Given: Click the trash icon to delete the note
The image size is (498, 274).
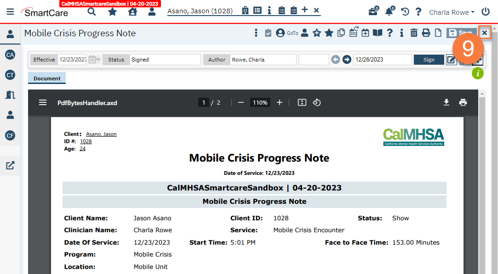Looking at the screenshot, I should 414,33.
